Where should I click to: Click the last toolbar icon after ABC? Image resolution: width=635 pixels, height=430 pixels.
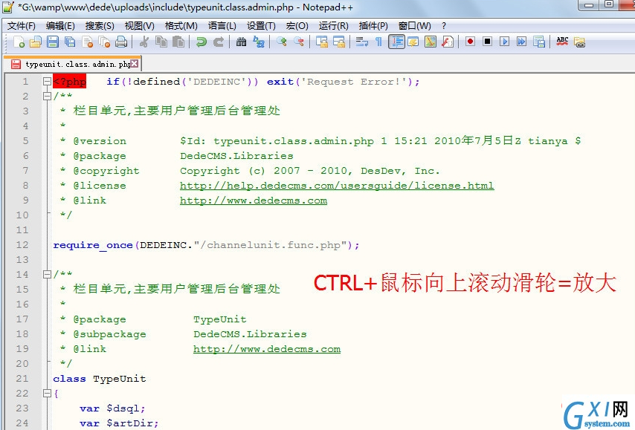pos(579,42)
